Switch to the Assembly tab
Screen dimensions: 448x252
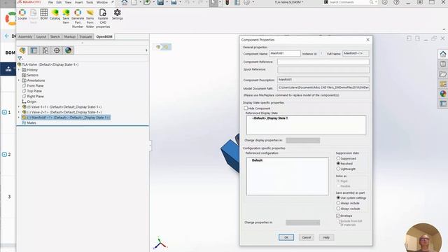(25, 36)
